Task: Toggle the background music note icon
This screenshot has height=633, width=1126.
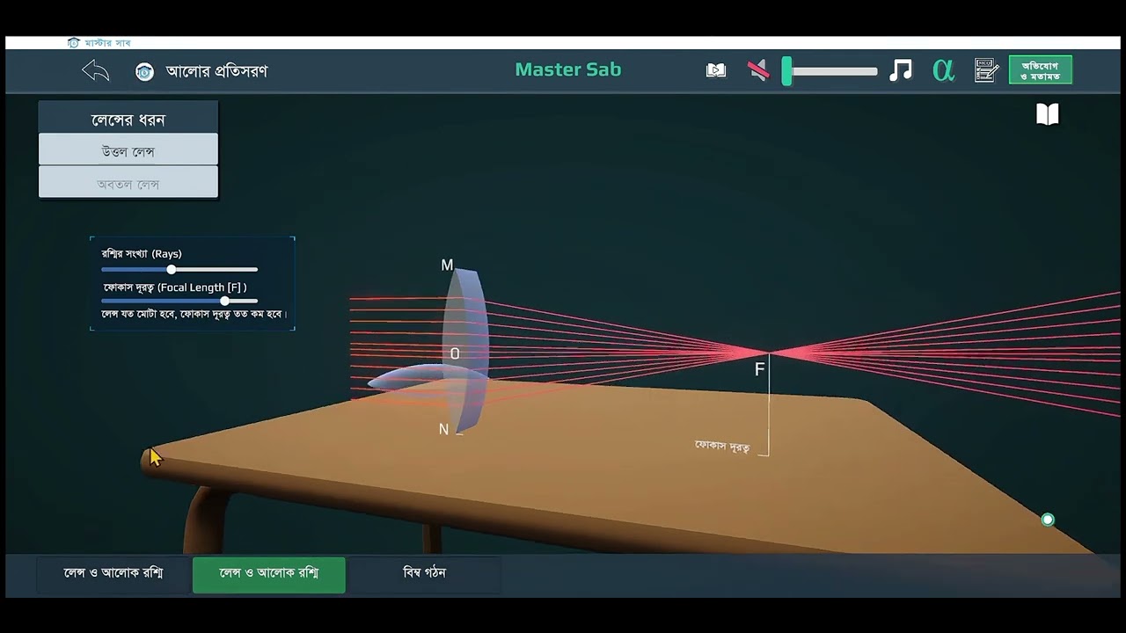Action: [x=901, y=70]
